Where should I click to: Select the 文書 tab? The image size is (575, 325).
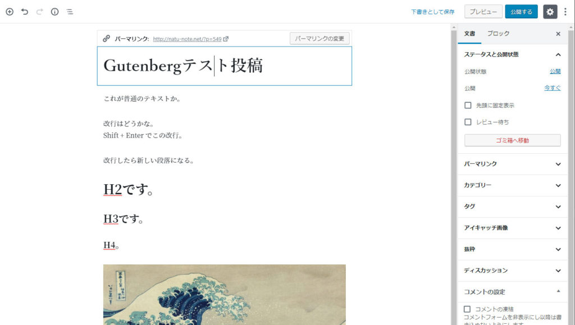pos(469,34)
